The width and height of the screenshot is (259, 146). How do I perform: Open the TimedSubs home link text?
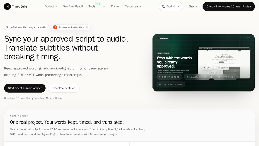point(19,6)
